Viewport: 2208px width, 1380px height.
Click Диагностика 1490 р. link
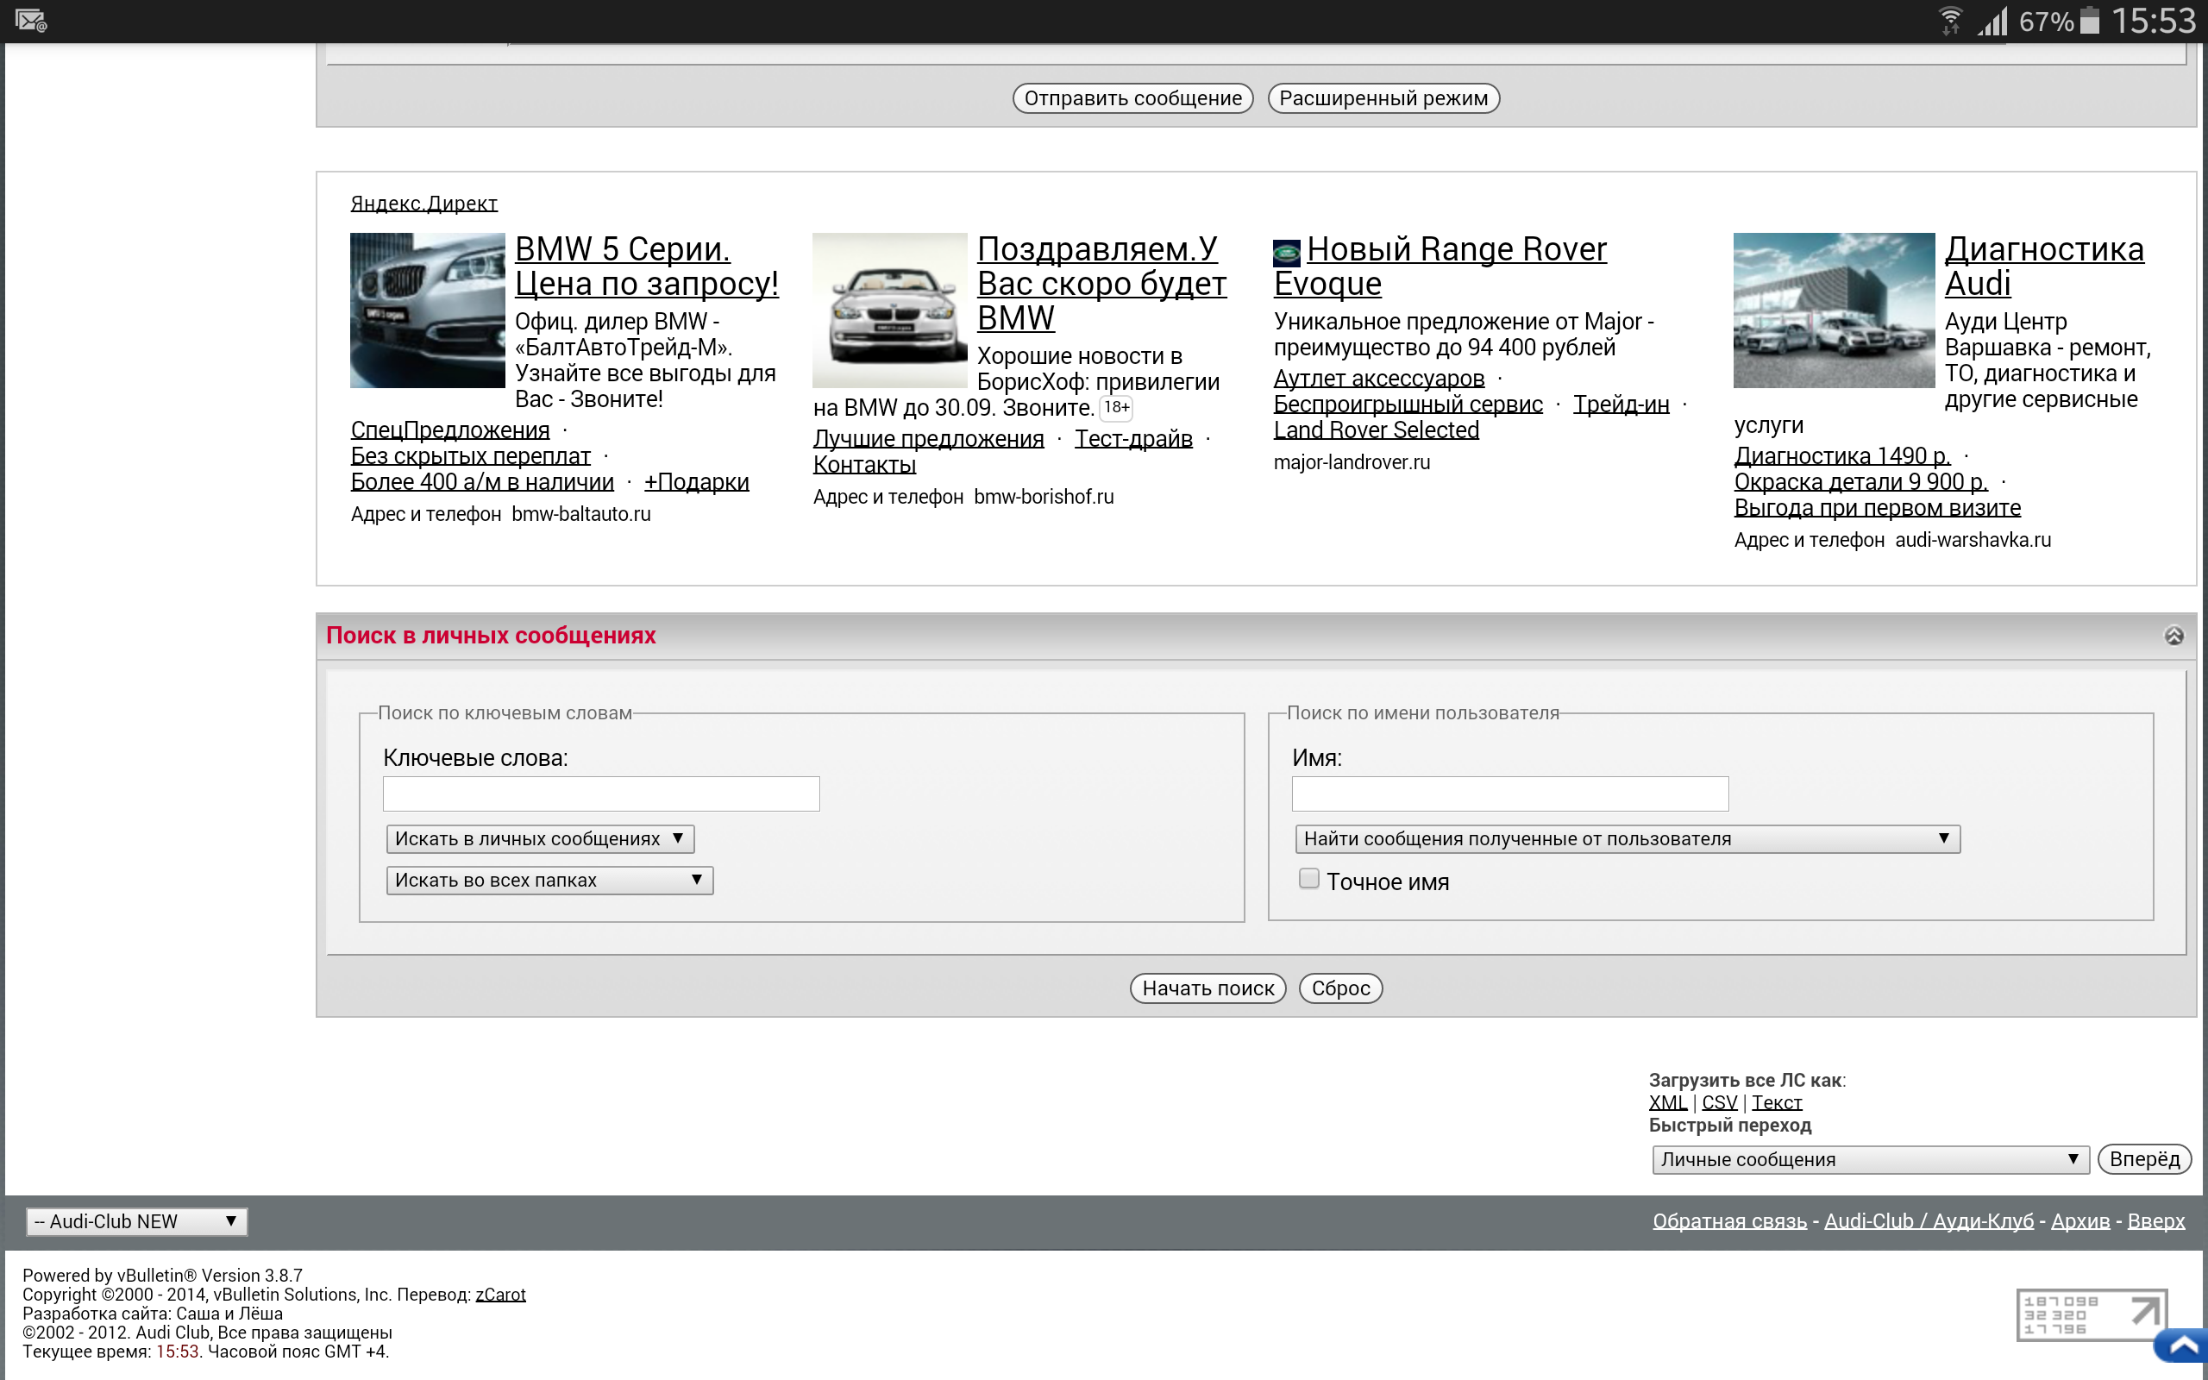tap(1842, 456)
